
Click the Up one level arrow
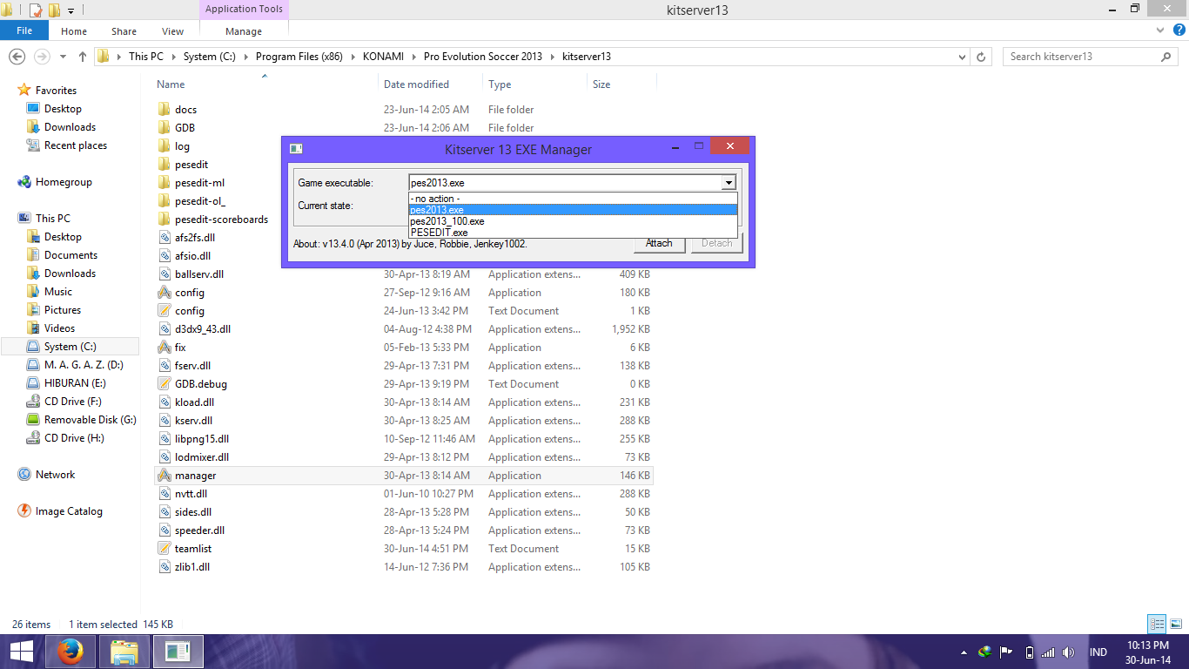[x=83, y=57]
